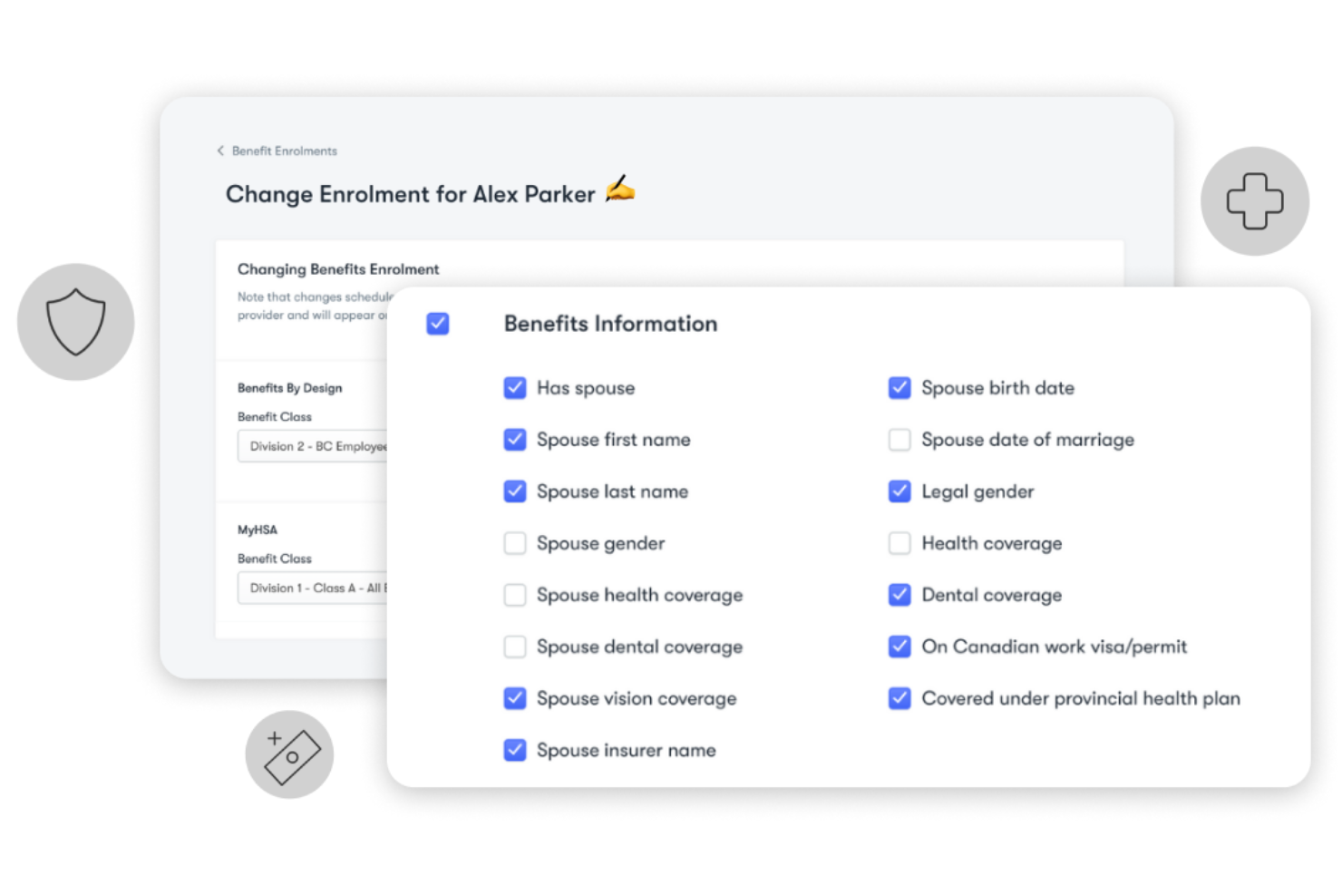Enable the Spouse gender checkbox

pyautogui.click(x=515, y=543)
